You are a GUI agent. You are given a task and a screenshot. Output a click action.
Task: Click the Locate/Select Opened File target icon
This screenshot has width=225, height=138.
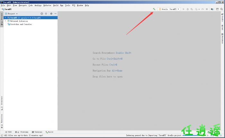coord(42,13)
